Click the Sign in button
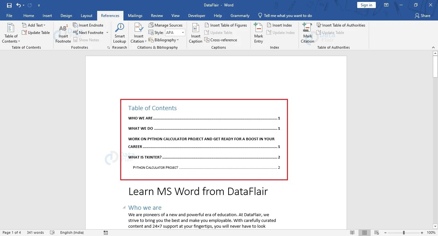 click(x=366, y=5)
